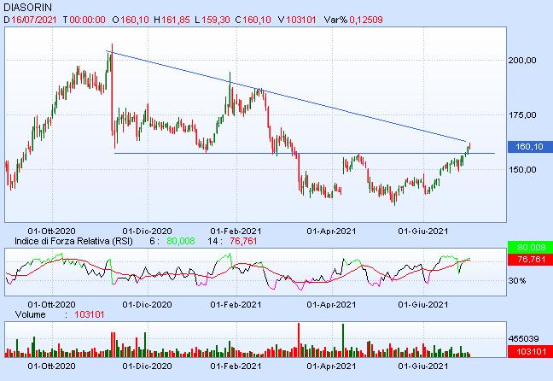Click 01-Dic-2020 under the volume panel

click(x=147, y=366)
